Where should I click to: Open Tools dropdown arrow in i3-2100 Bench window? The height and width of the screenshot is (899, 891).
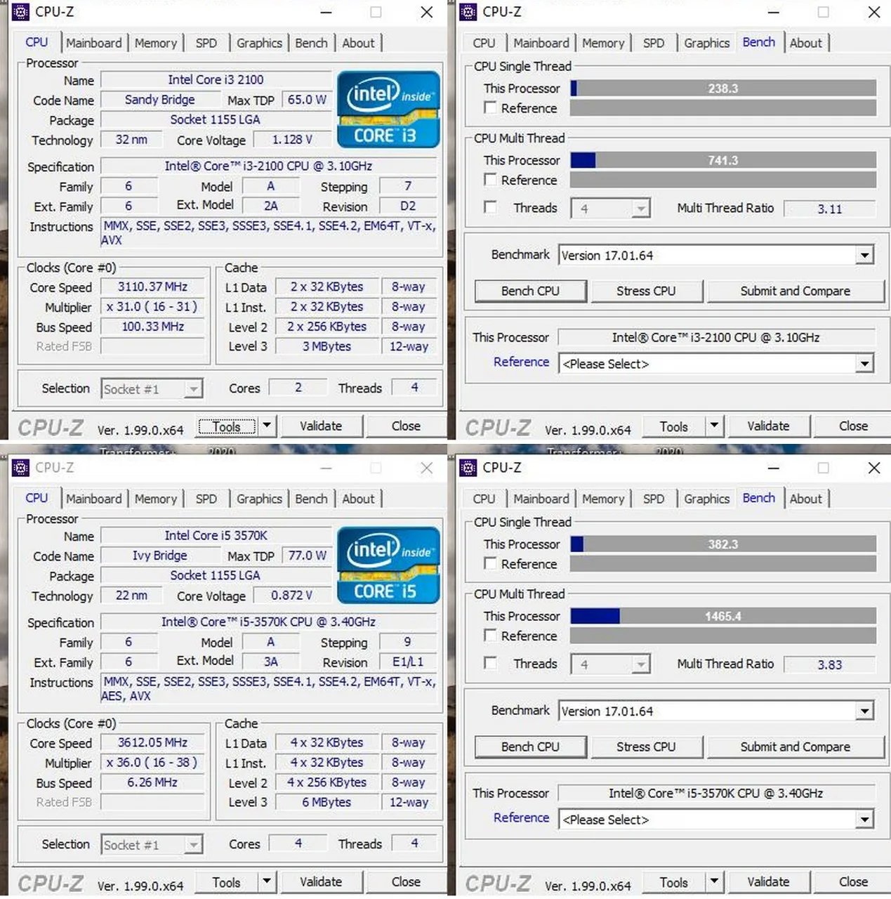tap(714, 426)
